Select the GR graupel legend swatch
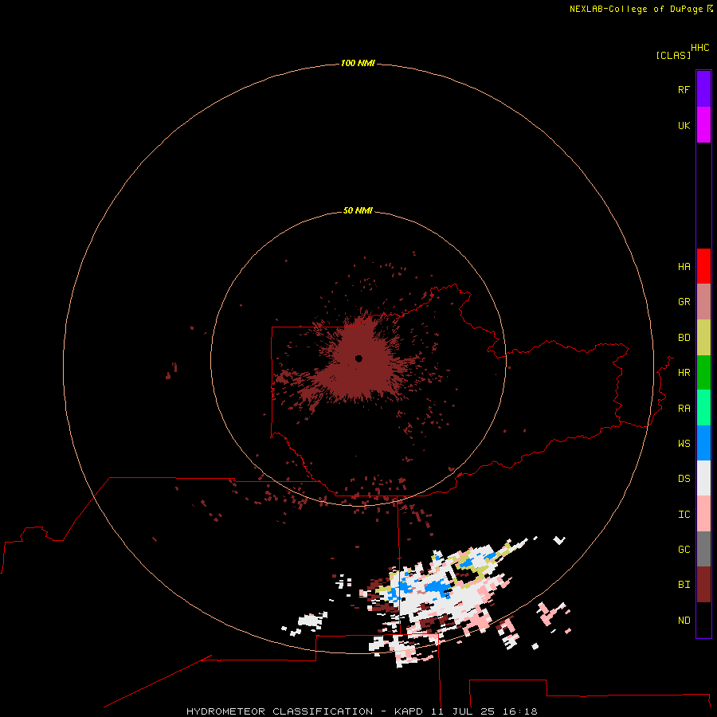Viewport: 717px width, 717px height. click(703, 302)
